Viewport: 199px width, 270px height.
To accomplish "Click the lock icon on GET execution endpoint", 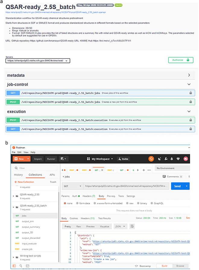I will [x=191, y=129].
